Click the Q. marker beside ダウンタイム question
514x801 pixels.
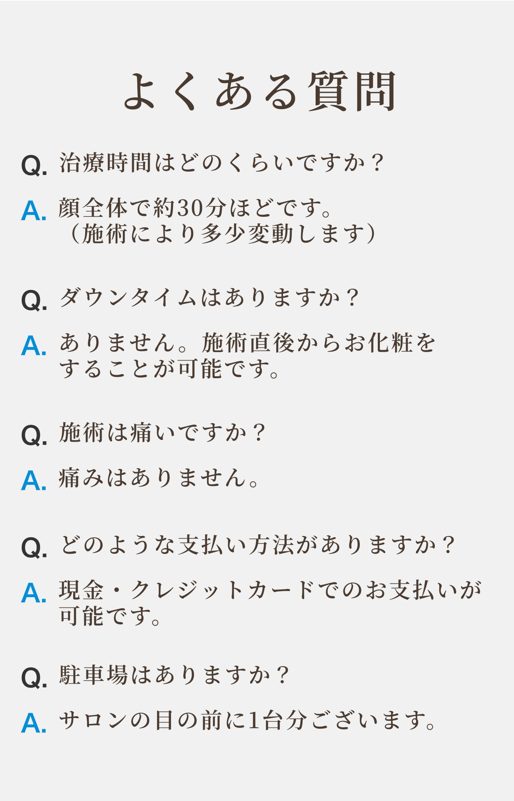point(34,300)
